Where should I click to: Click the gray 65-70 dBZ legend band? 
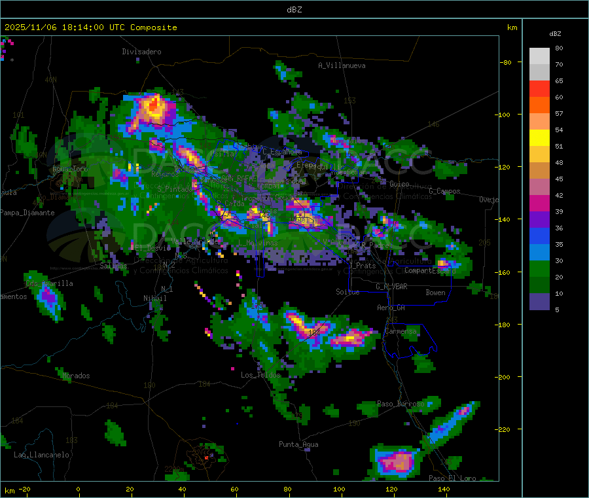(539, 73)
